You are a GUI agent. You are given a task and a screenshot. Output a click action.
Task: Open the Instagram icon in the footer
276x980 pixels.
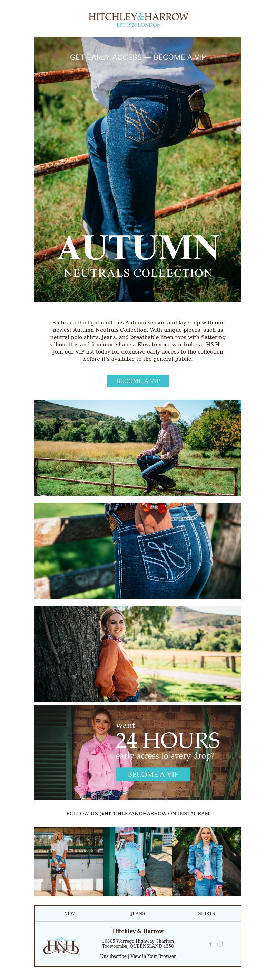coord(220,944)
